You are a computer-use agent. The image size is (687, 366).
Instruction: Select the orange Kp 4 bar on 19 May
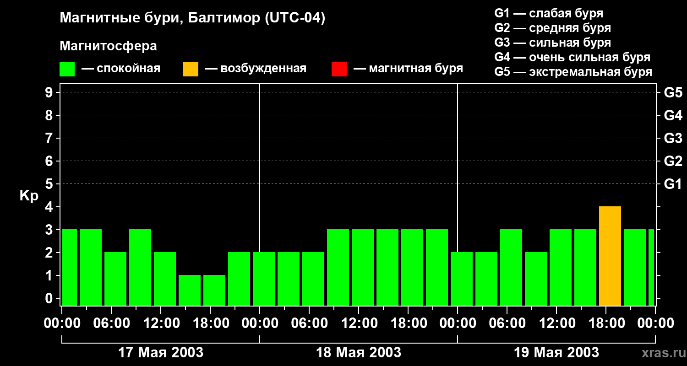[610, 256]
